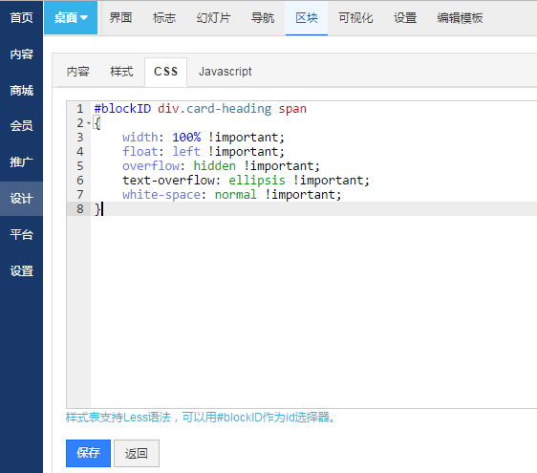The width and height of the screenshot is (537, 473).
Task: Open the 编辑模板 tab
Action: (x=460, y=18)
